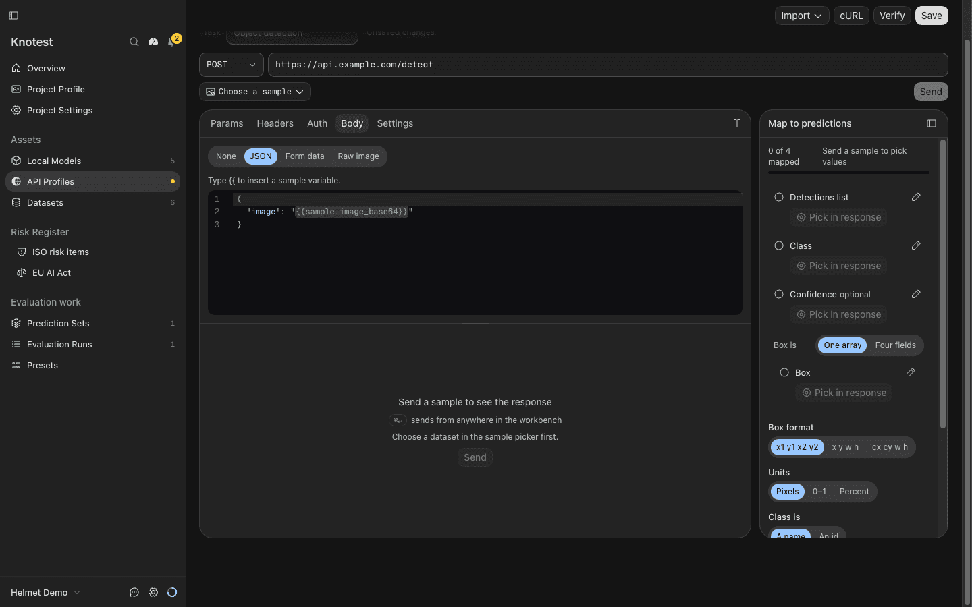Collapse the sidebar panel icon

(13, 16)
